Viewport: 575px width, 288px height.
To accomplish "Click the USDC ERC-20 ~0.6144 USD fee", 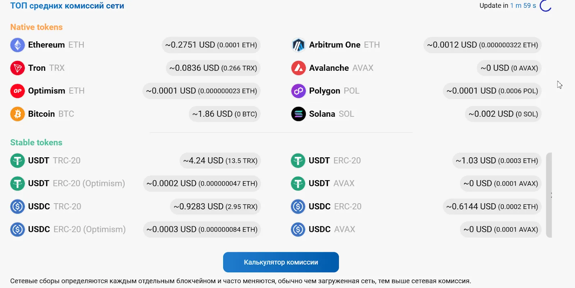I will [492, 206].
